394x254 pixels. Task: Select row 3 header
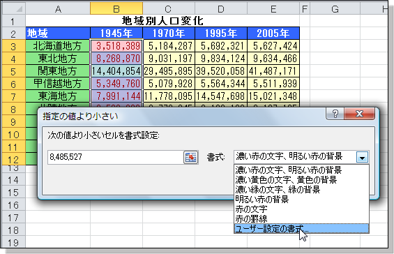13,46
